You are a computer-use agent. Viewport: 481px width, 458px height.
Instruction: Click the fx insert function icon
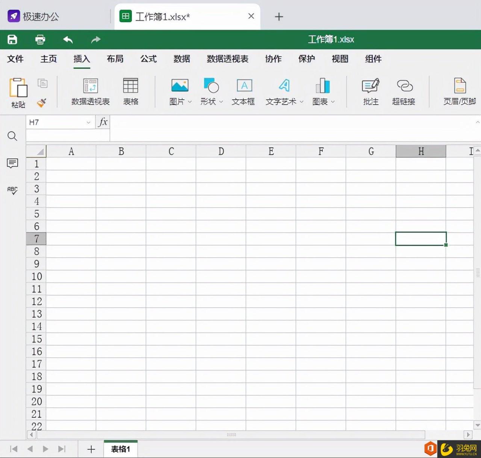click(x=103, y=122)
